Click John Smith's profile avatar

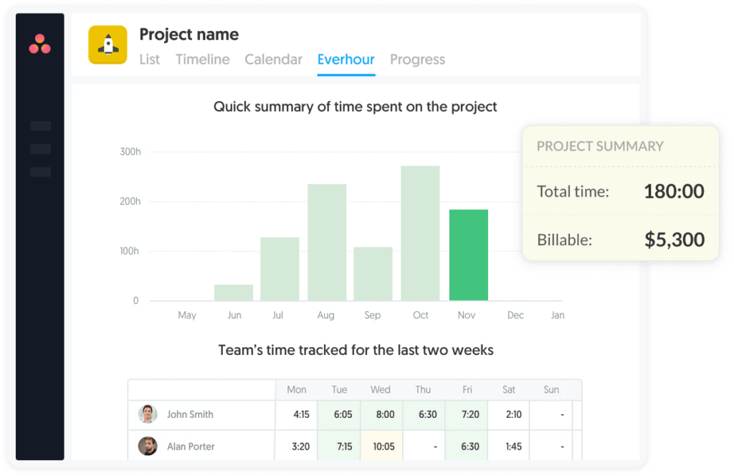(x=147, y=414)
